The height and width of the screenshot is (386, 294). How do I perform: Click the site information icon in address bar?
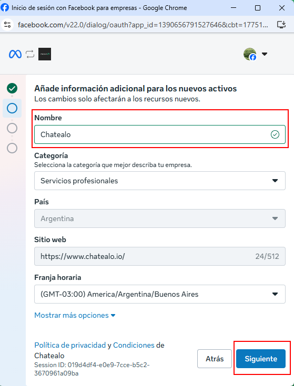pyautogui.click(x=8, y=25)
